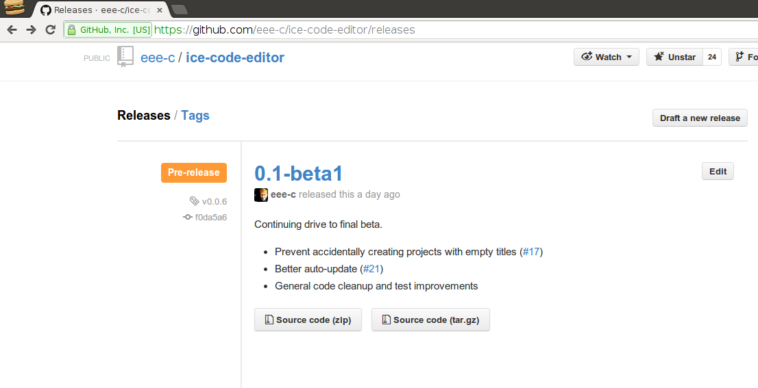Click the tag icon beside v0.0.6

pyautogui.click(x=195, y=201)
